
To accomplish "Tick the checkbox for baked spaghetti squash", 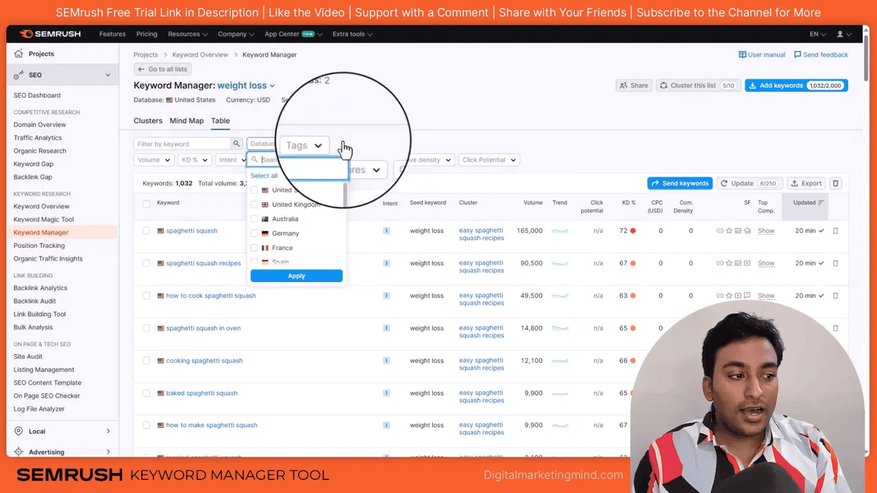I will [x=146, y=393].
